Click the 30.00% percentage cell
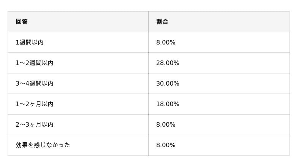304x167 pixels. [x=168, y=84]
